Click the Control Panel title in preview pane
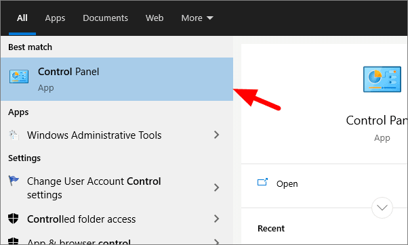Screen dimensions: 408x245 [377, 120]
